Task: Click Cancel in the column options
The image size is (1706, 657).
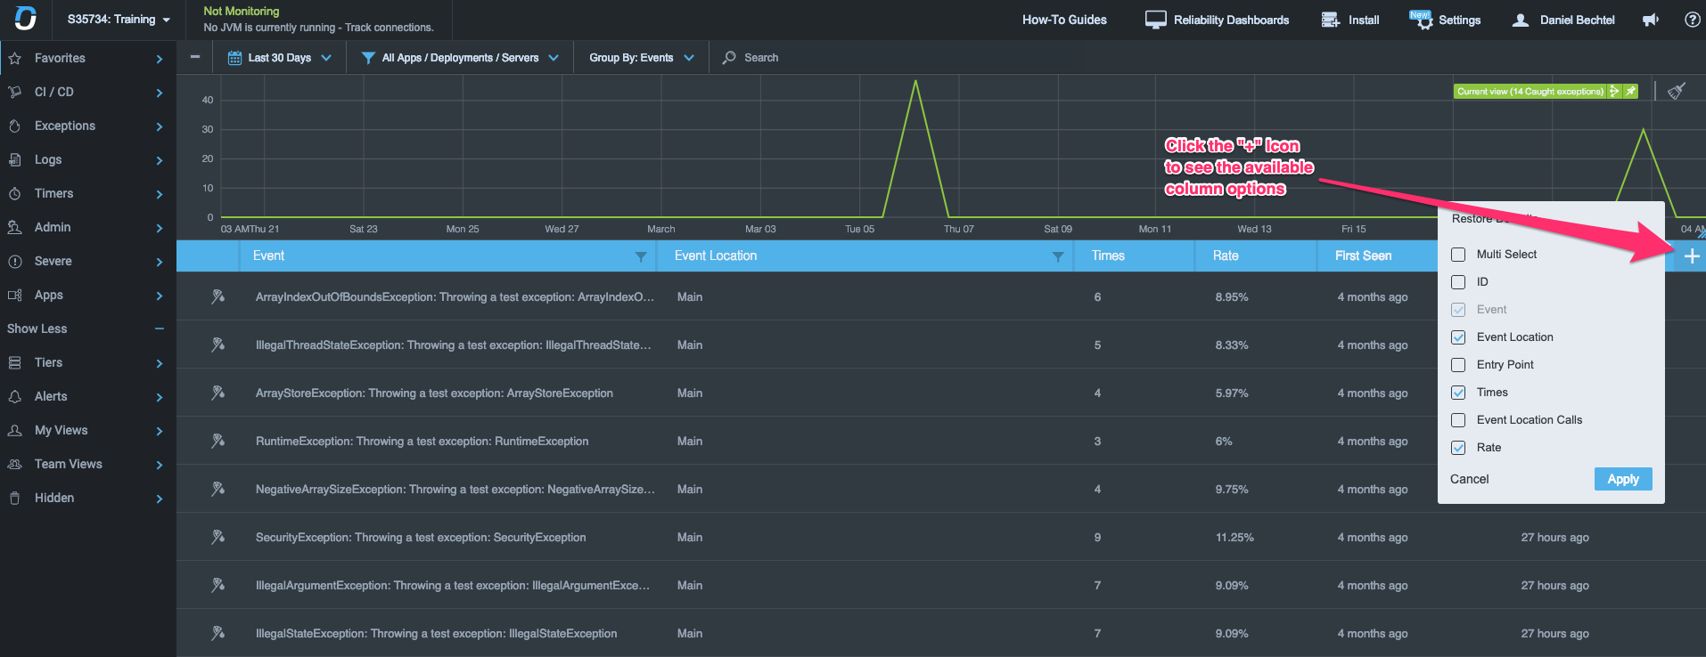Action: click(1469, 479)
